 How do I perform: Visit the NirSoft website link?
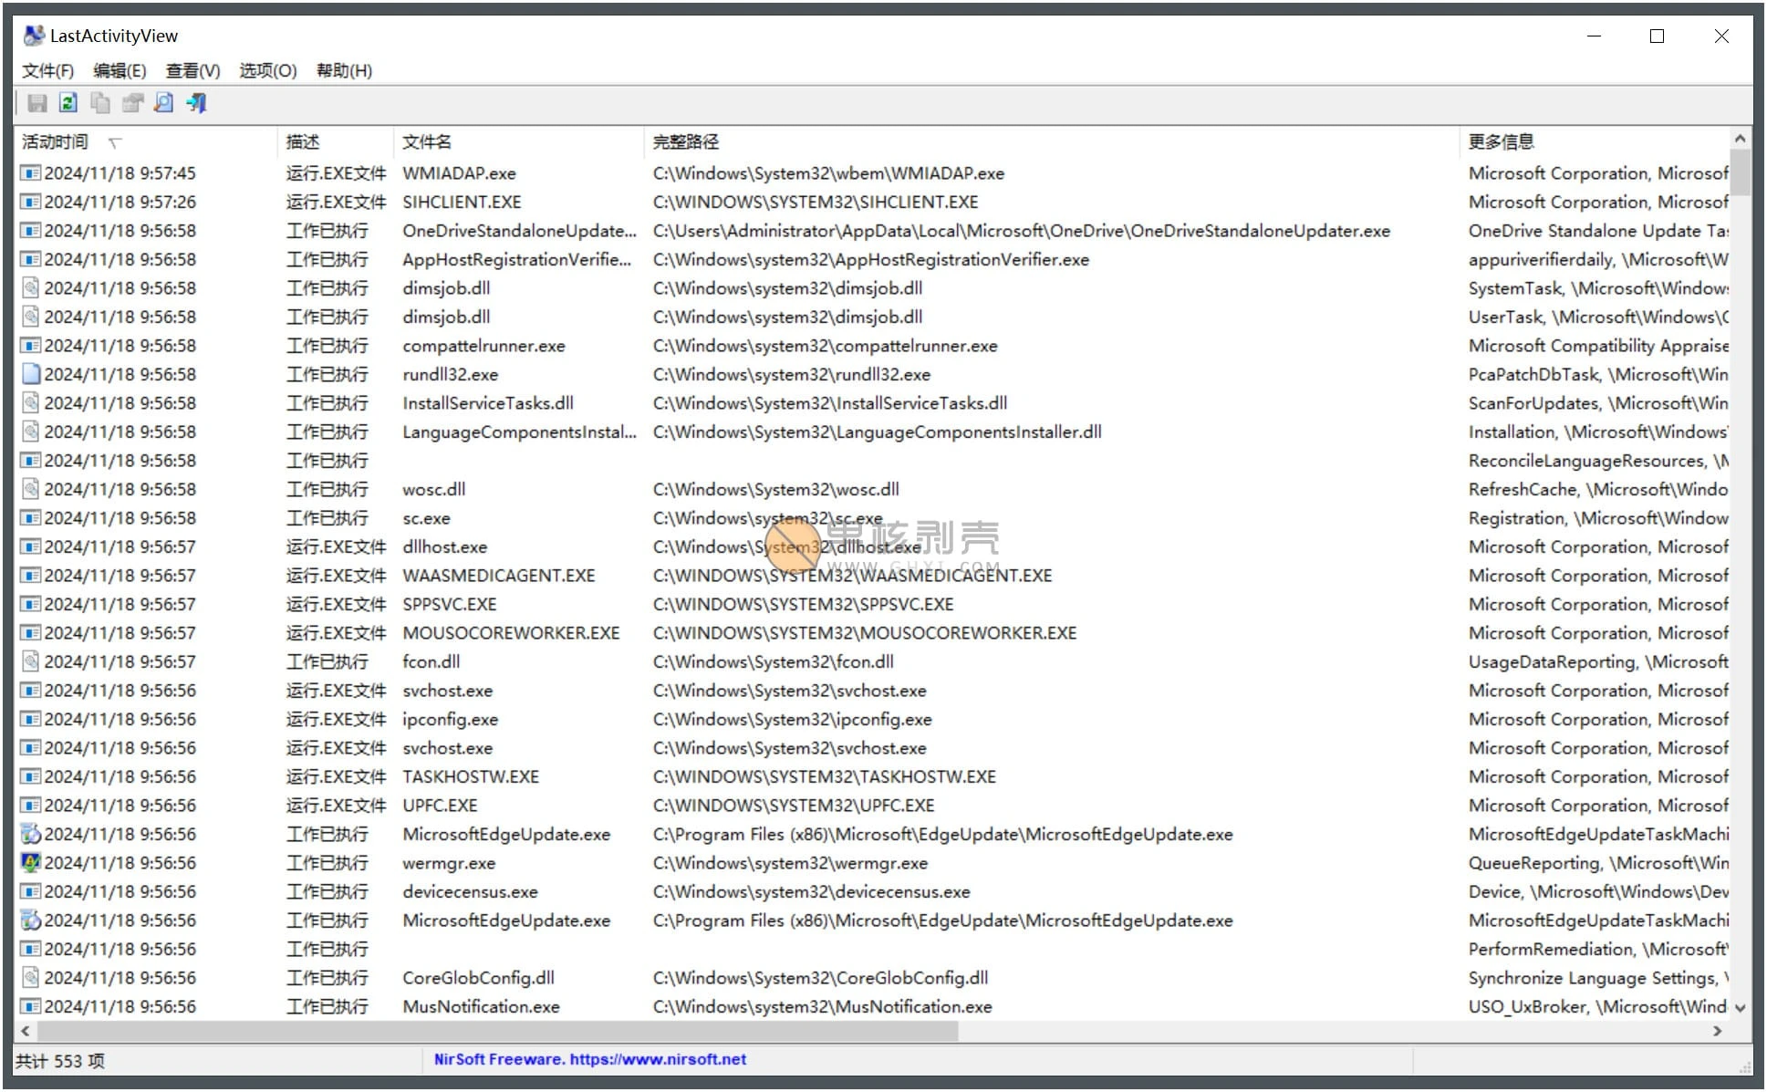click(589, 1059)
